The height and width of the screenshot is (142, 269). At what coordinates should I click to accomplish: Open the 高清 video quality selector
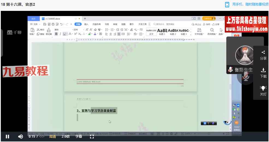tap(52, 137)
